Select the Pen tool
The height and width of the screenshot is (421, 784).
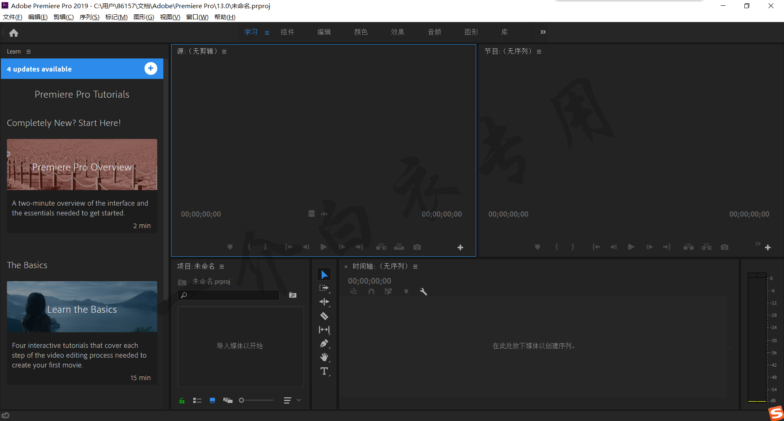324,344
